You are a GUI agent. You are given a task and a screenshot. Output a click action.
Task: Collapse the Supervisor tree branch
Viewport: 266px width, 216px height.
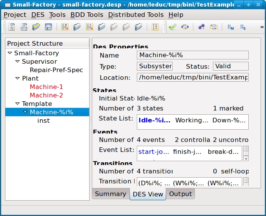(18, 62)
